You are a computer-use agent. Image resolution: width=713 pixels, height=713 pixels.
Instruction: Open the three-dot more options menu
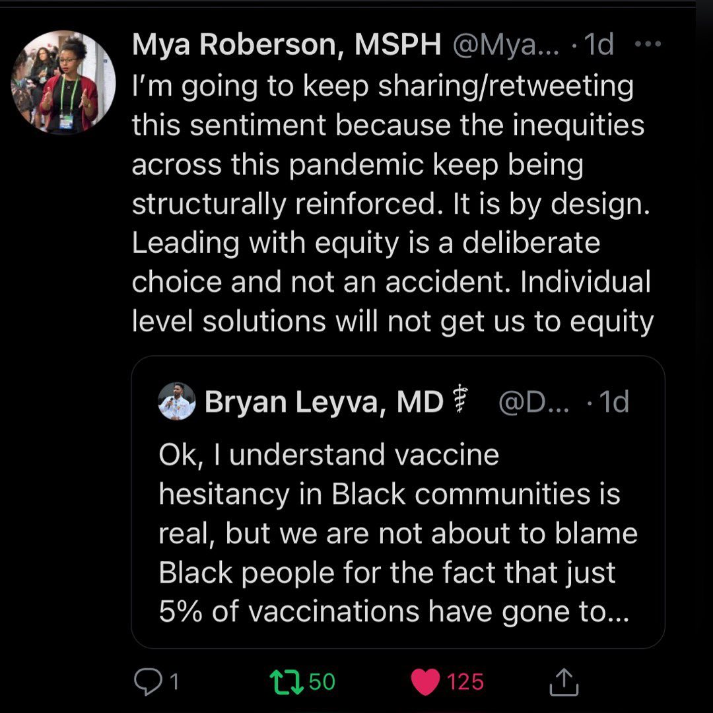tap(647, 45)
